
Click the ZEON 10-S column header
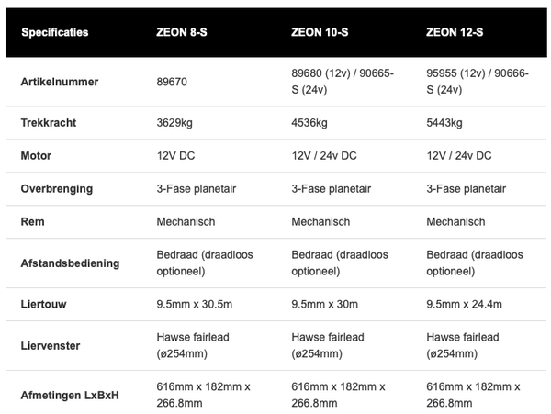tap(320, 32)
